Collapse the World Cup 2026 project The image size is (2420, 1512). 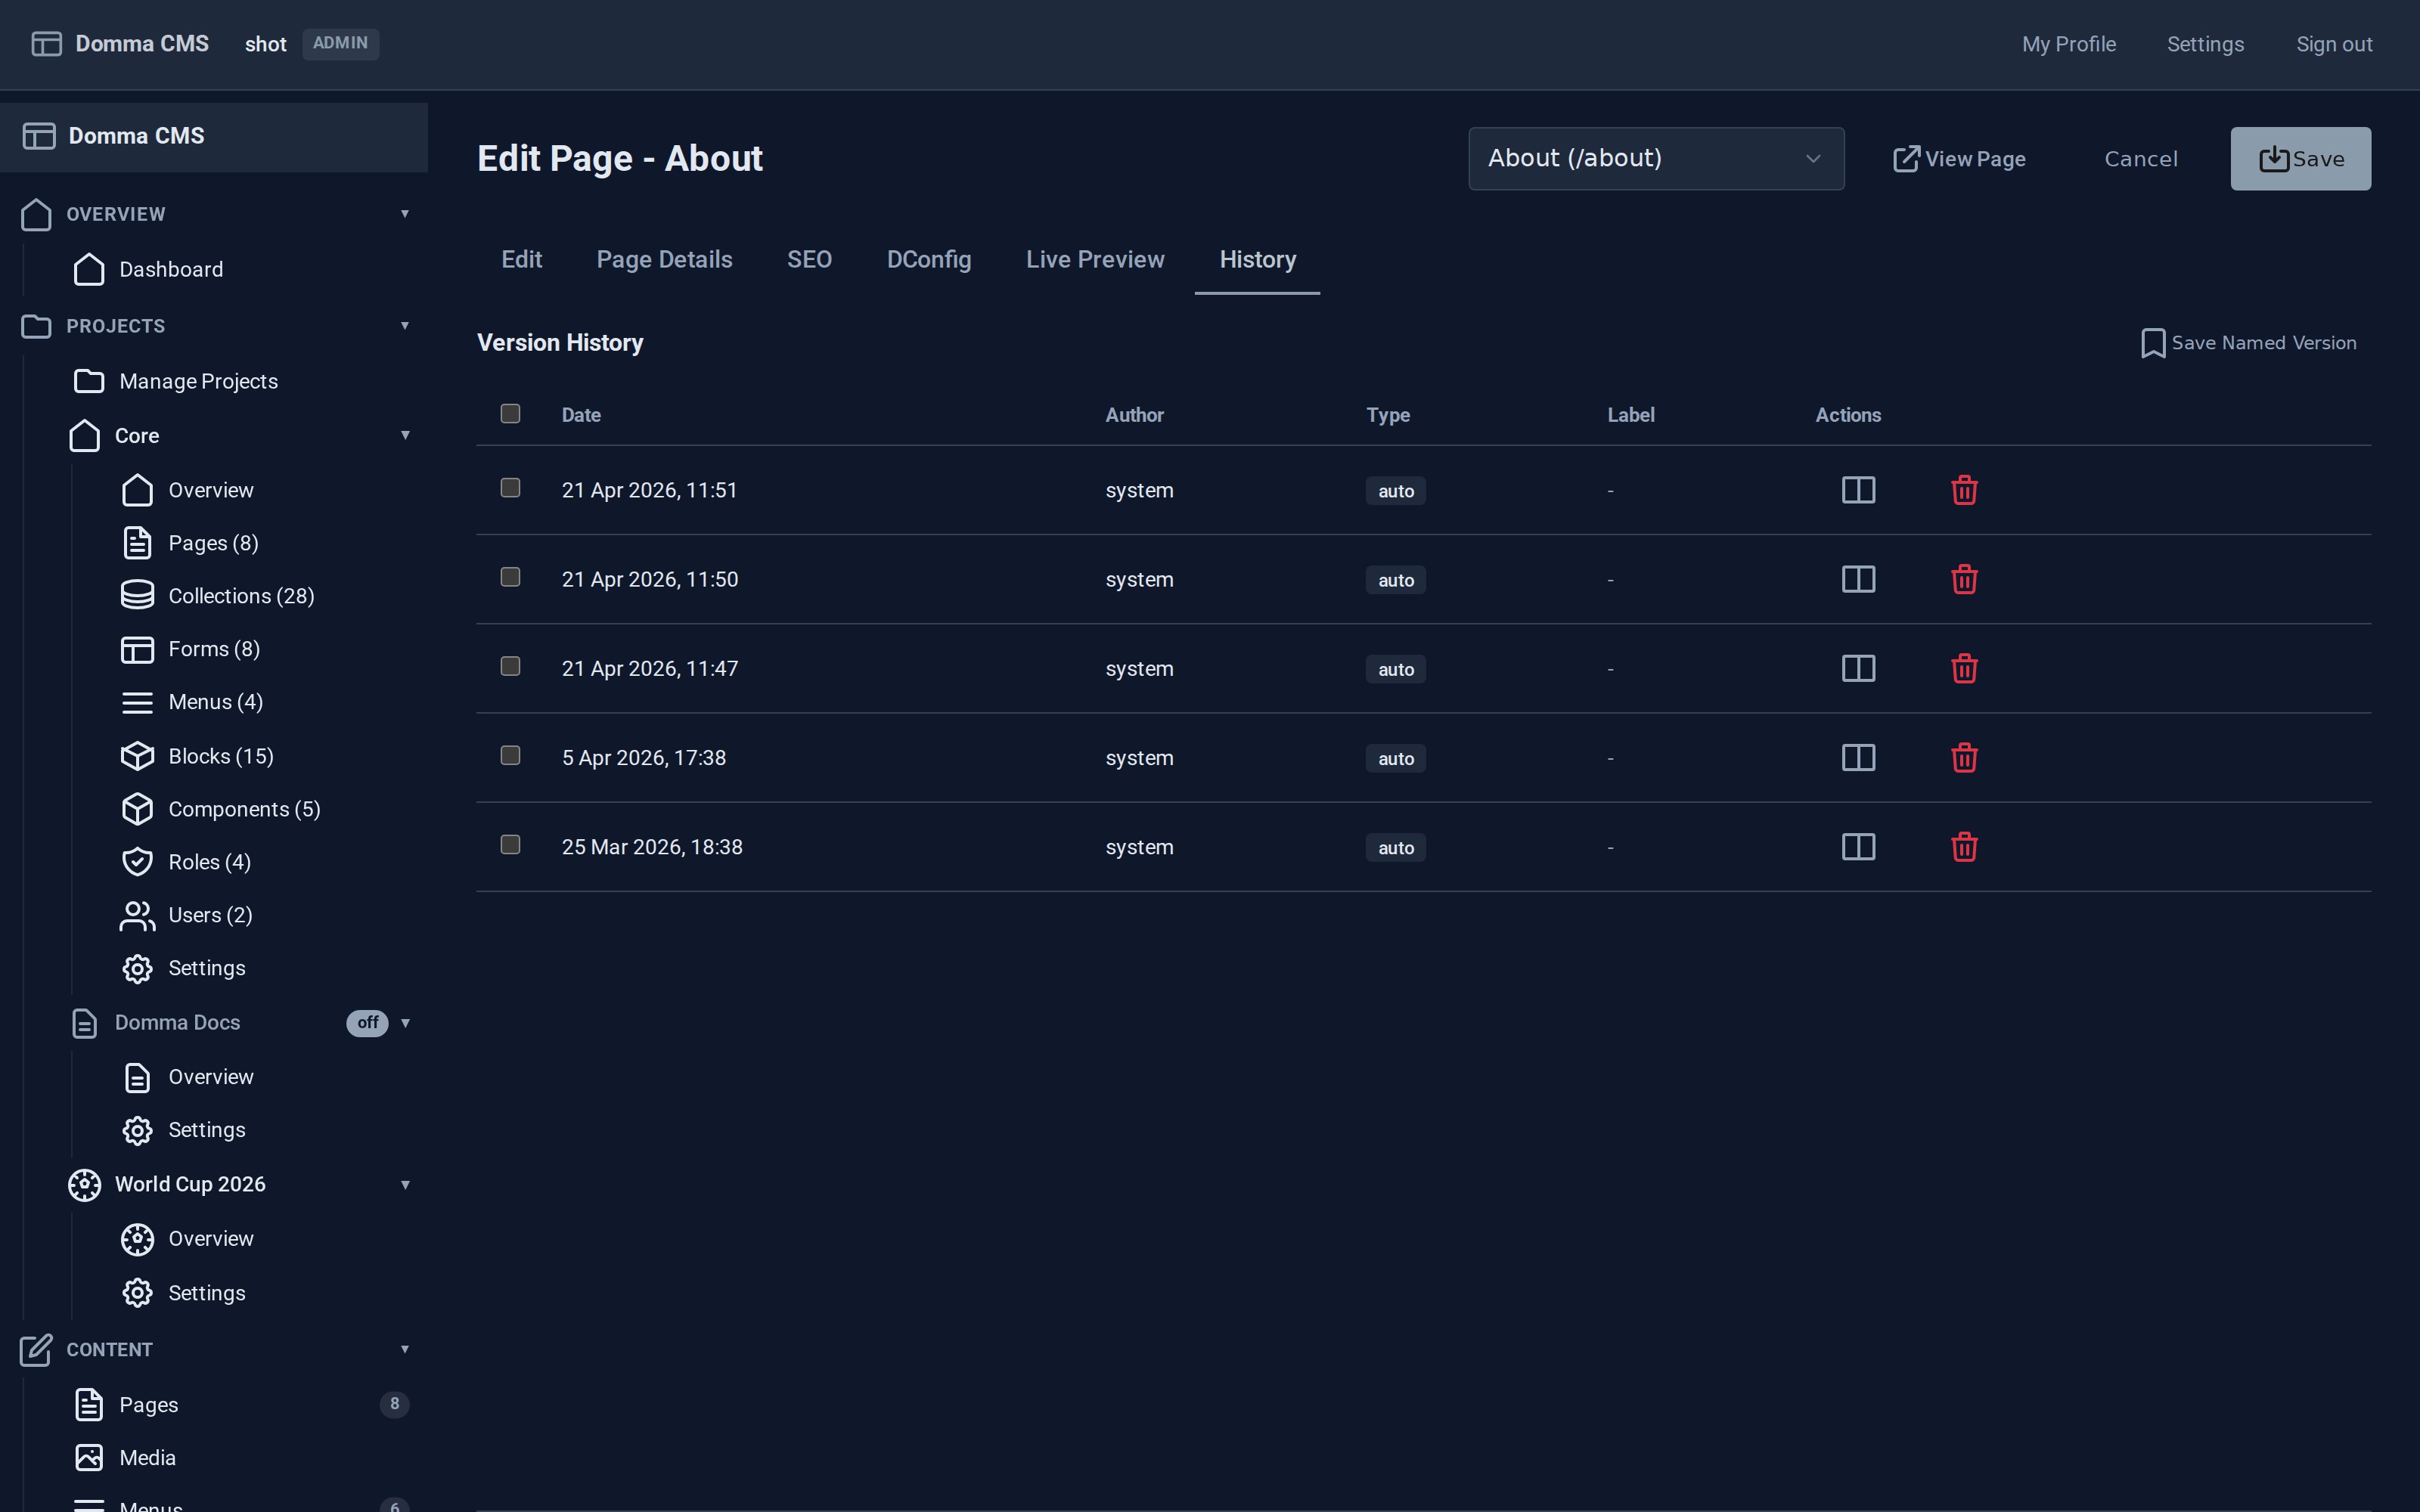click(x=405, y=1185)
